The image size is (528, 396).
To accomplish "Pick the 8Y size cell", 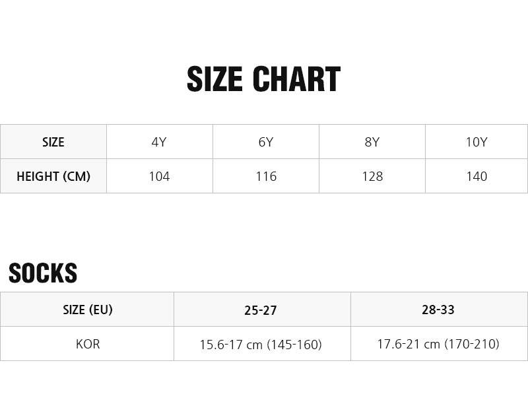I will coord(372,142).
